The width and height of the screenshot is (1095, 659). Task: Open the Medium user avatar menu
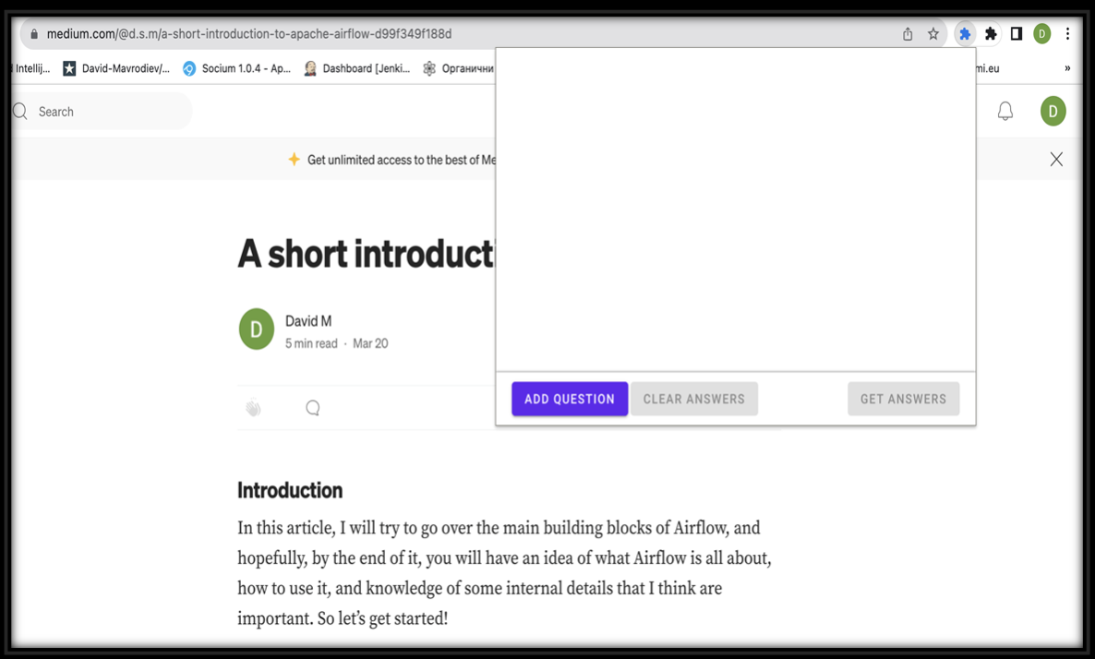click(1053, 111)
